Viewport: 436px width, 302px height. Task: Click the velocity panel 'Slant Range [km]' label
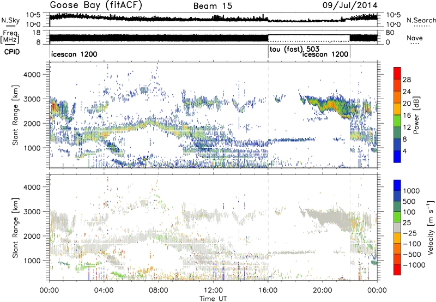[15, 227]
